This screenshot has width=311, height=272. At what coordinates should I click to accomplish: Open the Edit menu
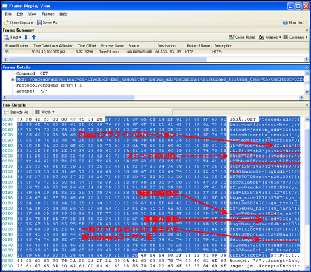point(20,14)
